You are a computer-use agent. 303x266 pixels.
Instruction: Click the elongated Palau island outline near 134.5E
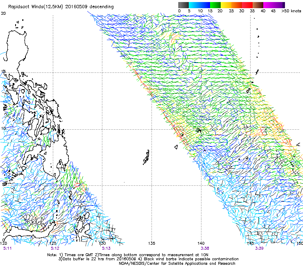146,157
